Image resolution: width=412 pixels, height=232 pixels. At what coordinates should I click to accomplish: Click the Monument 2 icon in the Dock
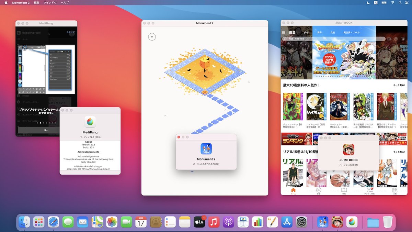click(323, 222)
